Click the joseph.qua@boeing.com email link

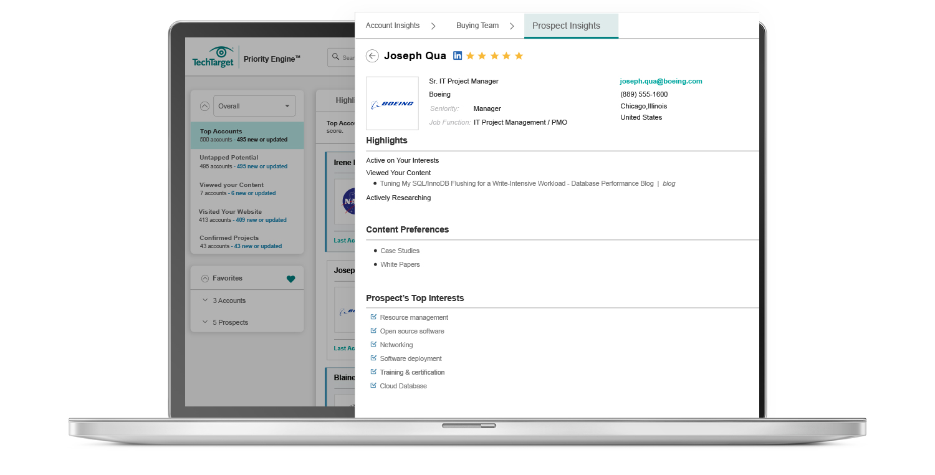(x=661, y=81)
